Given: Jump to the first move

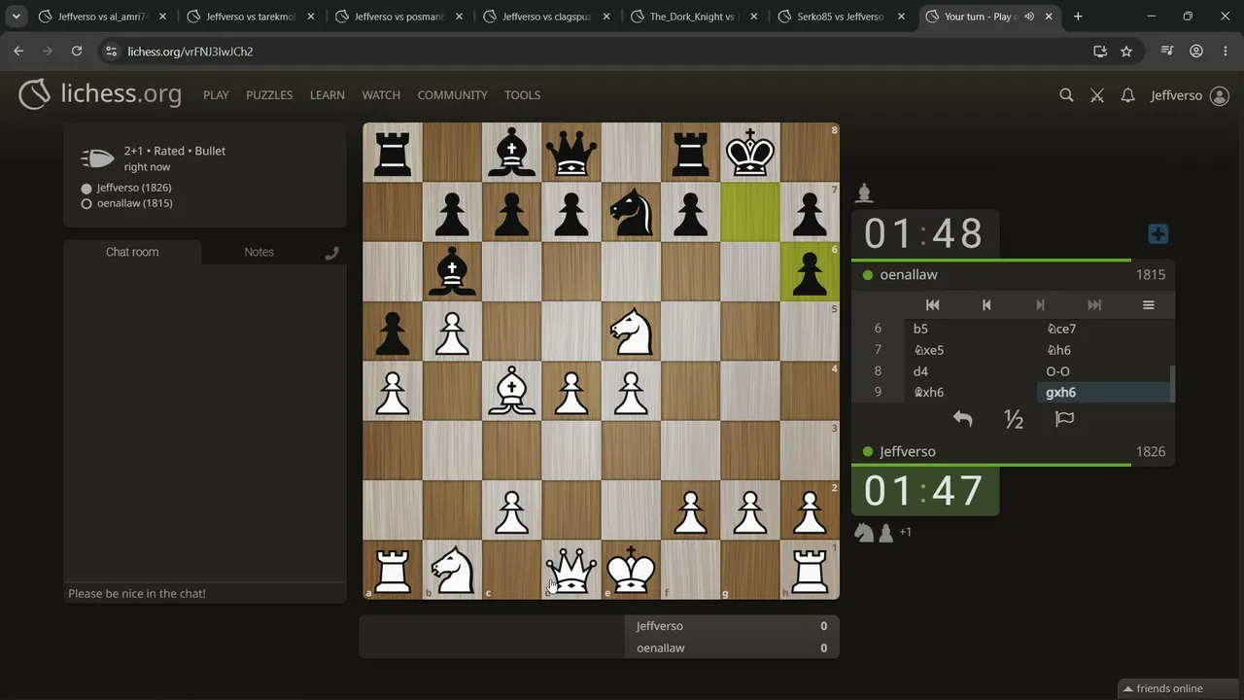Looking at the screenshot, I should tap(932, 305).
